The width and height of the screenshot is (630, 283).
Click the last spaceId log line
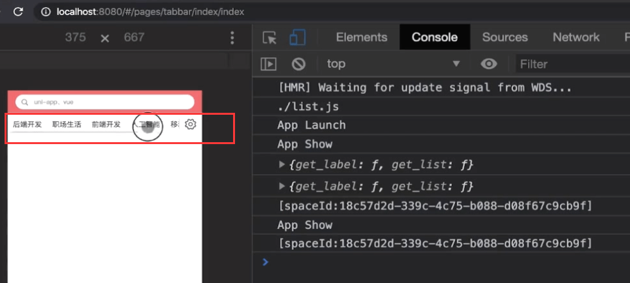(x=435, y=243)
